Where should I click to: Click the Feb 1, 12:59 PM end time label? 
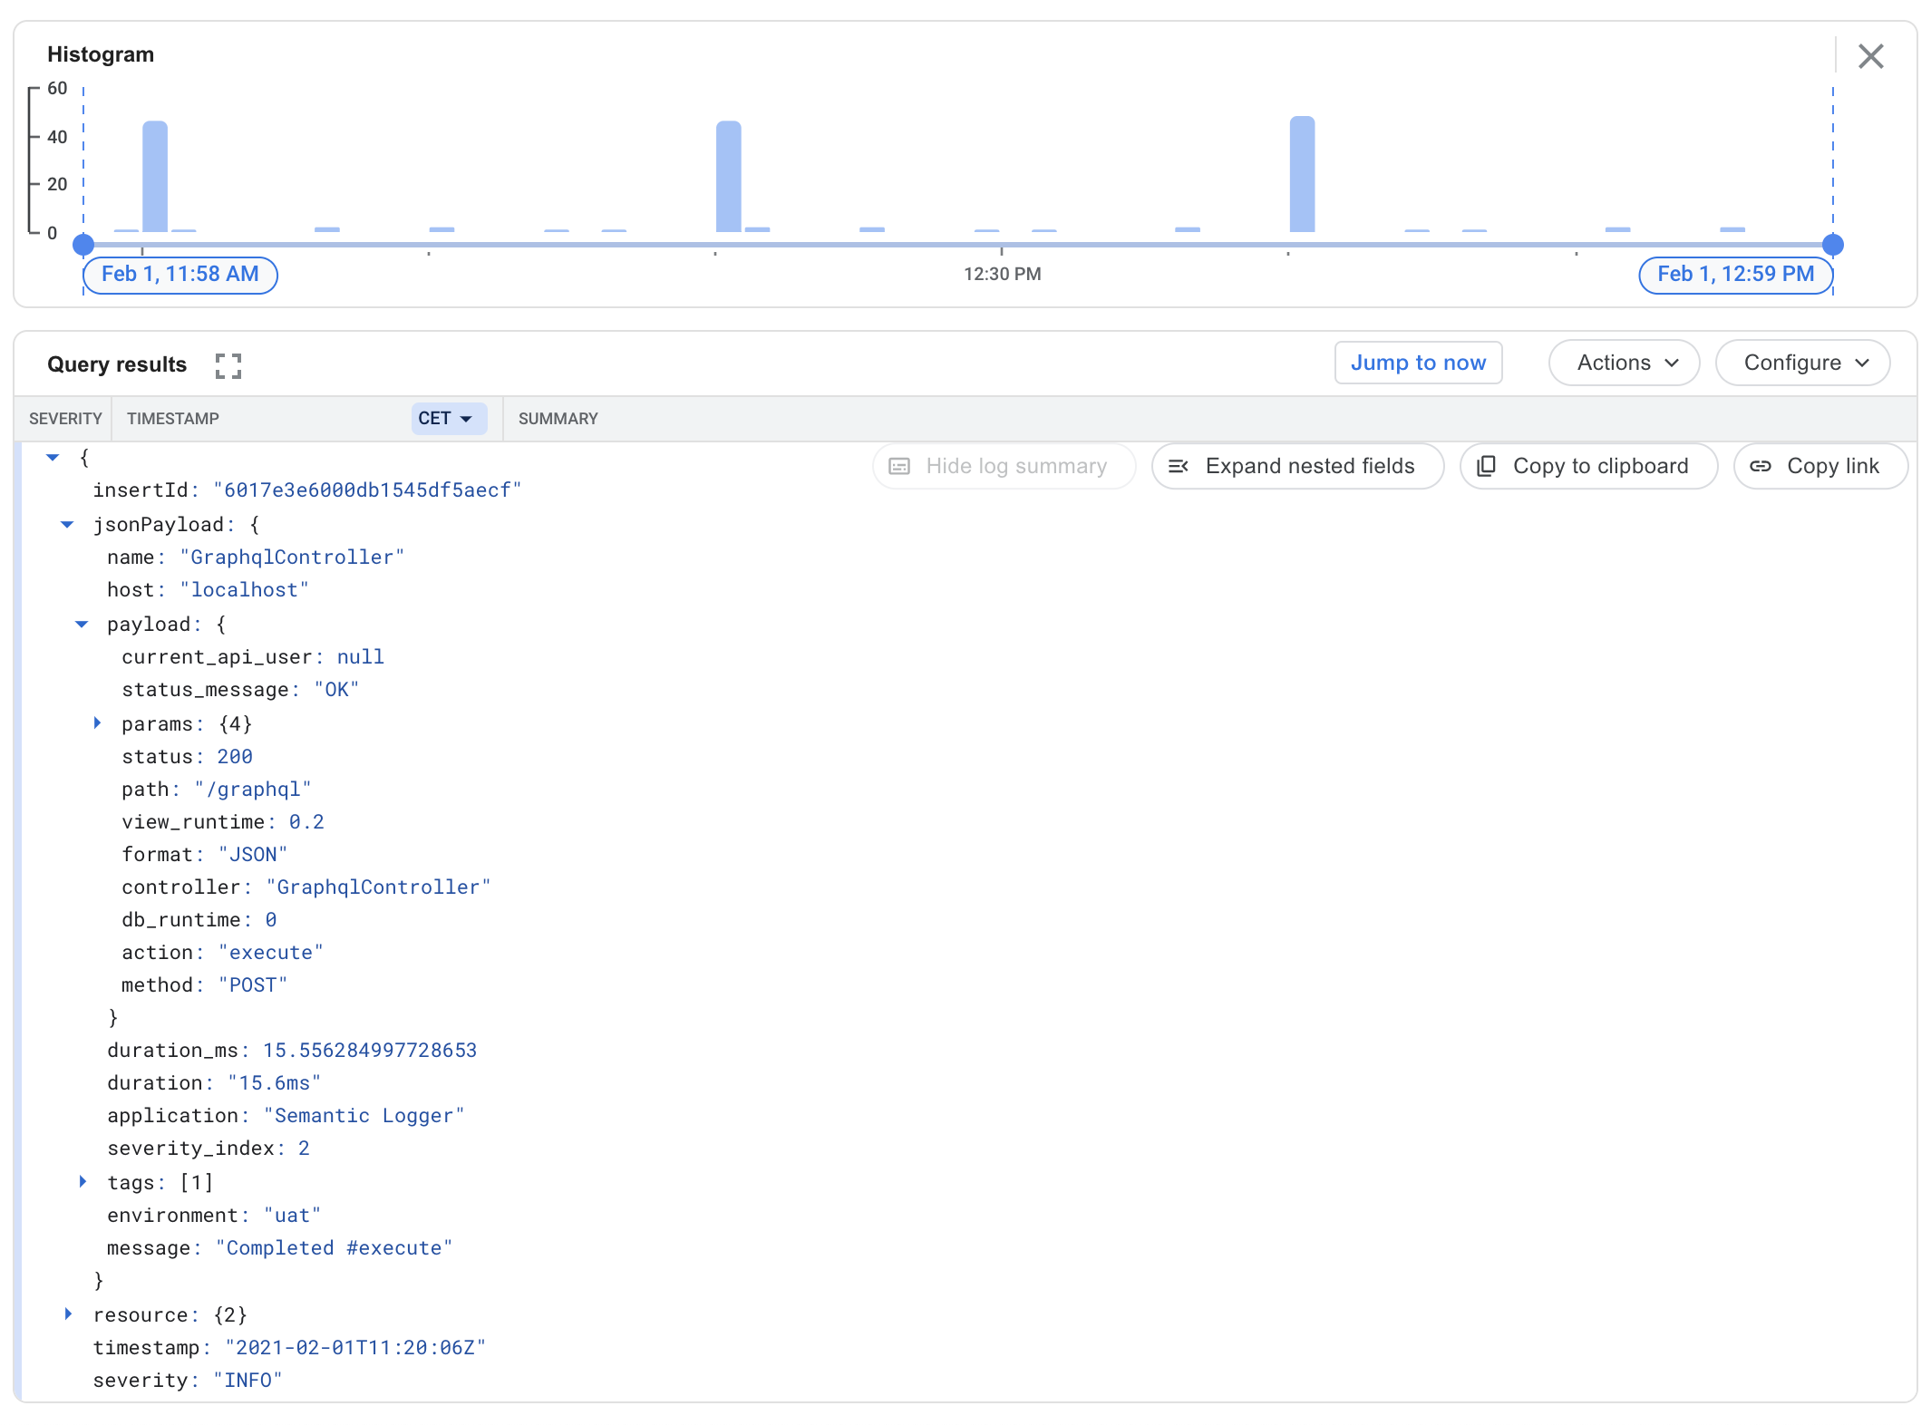tap(1735, 275)
